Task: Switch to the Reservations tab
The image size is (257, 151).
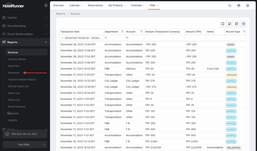Action: coord(95,5)
